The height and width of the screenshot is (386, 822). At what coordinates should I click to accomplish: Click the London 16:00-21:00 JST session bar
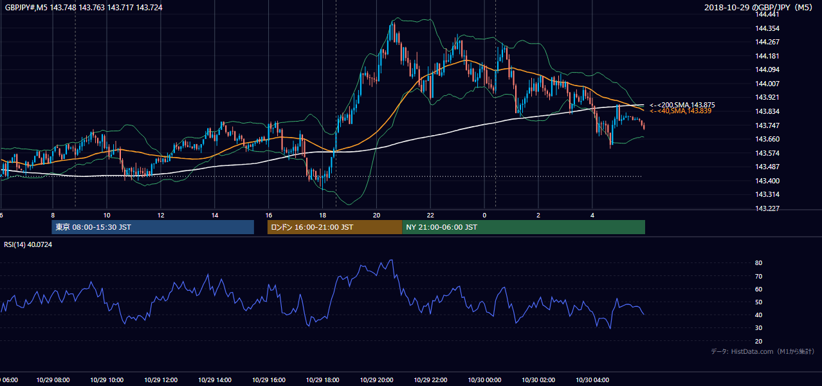(x=334, y=227)
